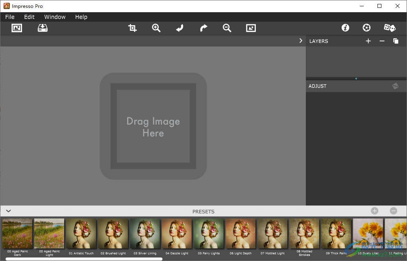This screenshot has height=261, width=407.
Task: Collapse the Presets panel chevron
Action: click(x=8, y=211)
